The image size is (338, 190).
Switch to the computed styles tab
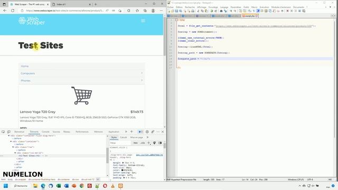123,137
